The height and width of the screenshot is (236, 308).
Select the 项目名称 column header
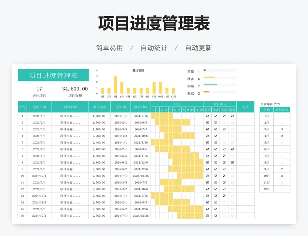pos(70,107)
